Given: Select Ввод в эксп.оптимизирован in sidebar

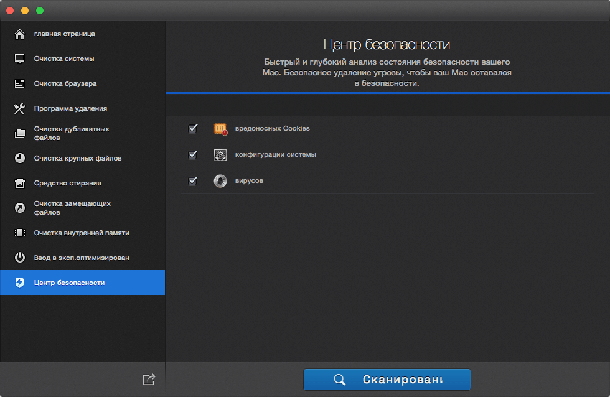Looking at the screenshot, I should [82, 258].
